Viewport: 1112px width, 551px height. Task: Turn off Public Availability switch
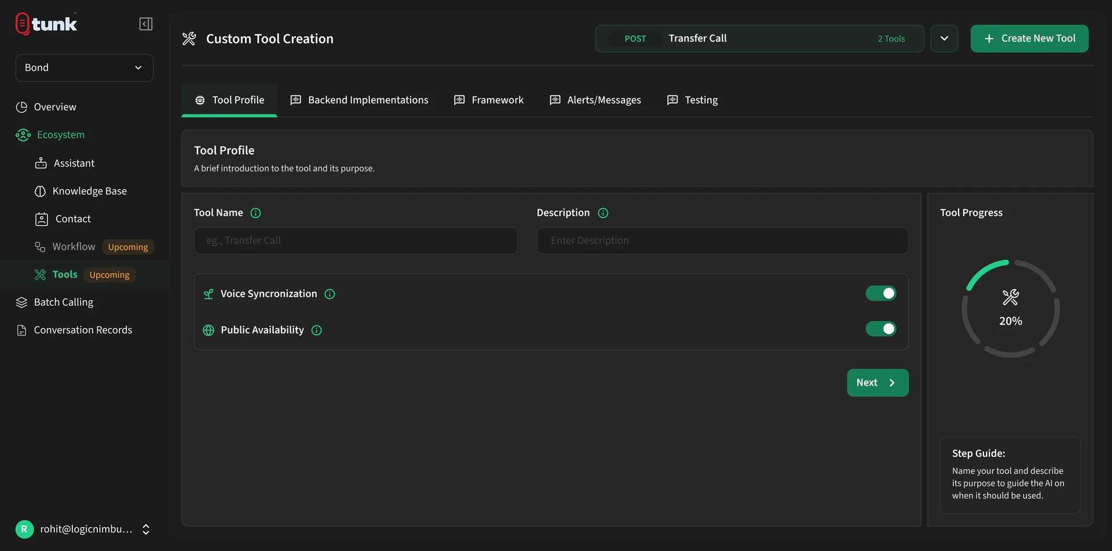coord(880,329)
